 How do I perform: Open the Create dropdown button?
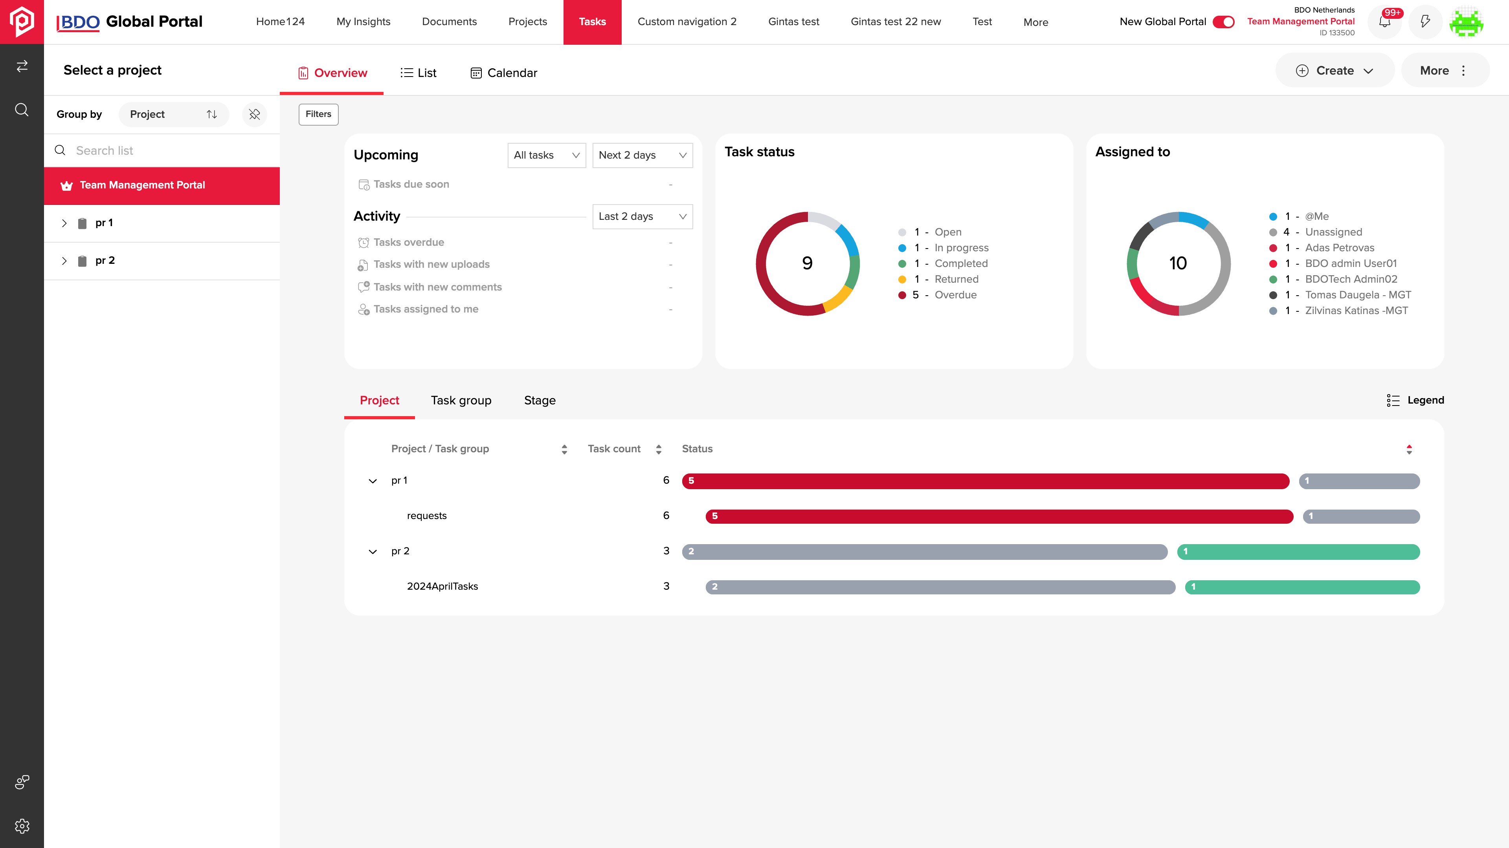tap(1335, 70)
